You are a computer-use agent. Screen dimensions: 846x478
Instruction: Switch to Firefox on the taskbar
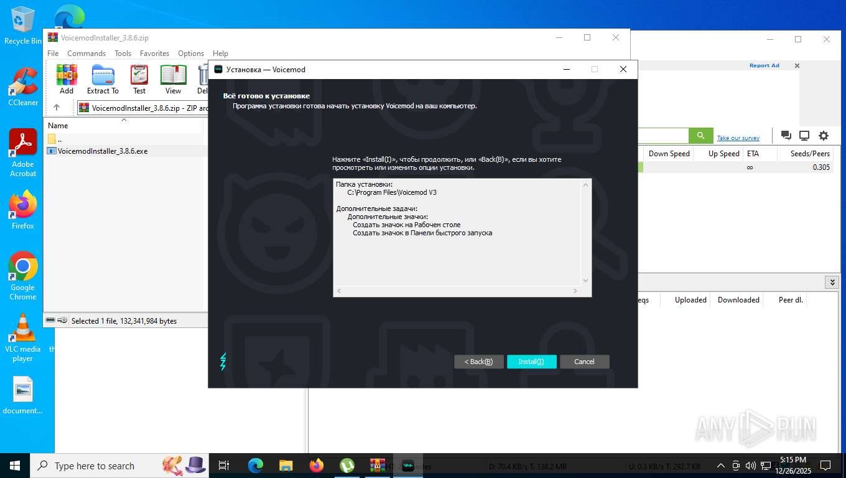(x=317, y=466)
